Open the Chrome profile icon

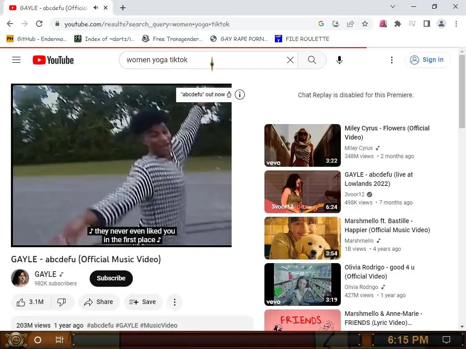441,24
